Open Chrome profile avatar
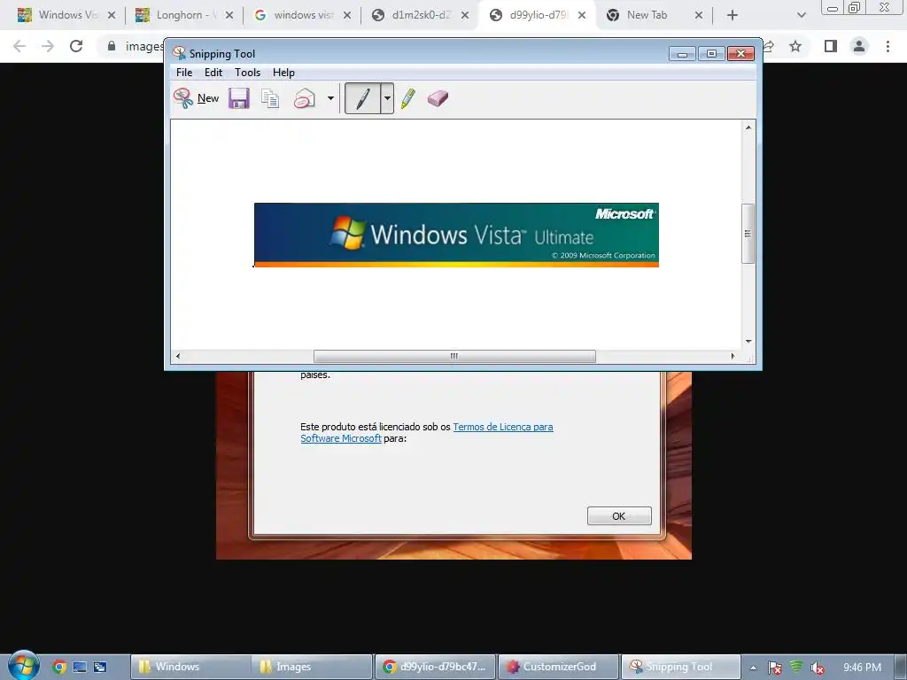The height and width of the screenshot is (680, 907). [859, 46]
